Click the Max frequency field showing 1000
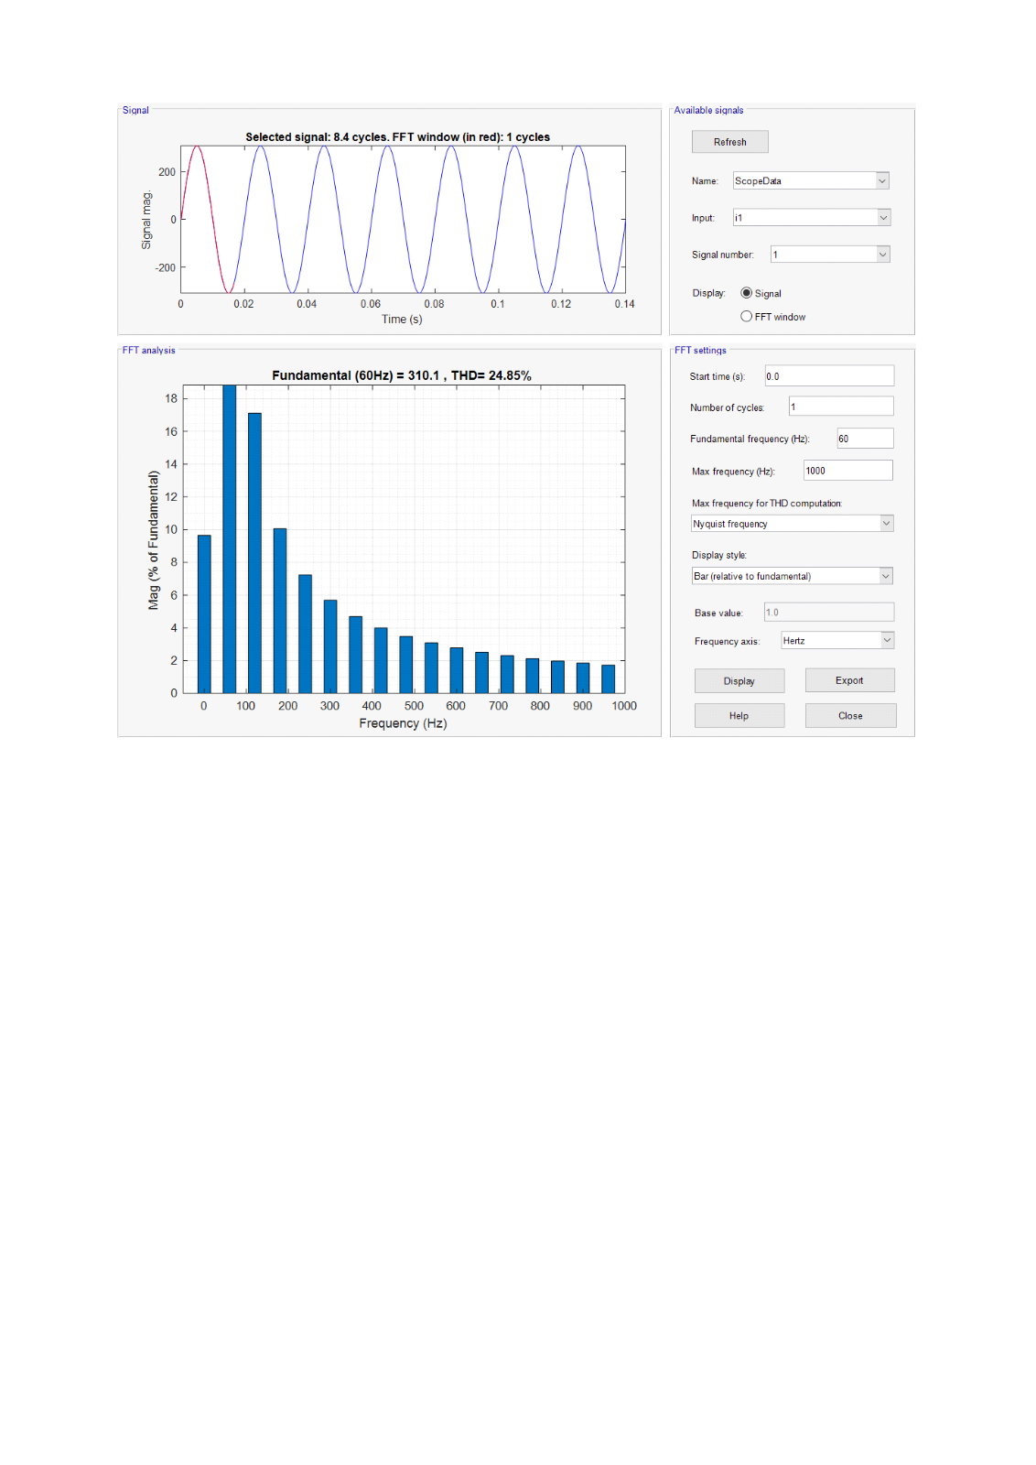This screenshot has width=1036, height=1465. [x=847, y=471]
